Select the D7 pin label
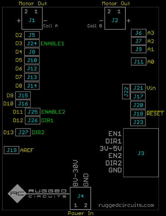166x216 pixels. (19, 77)
